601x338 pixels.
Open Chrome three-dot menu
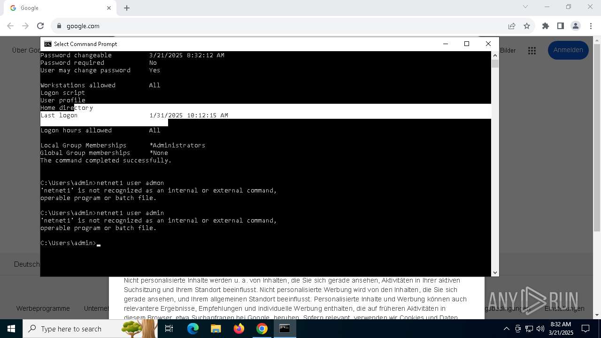coord(590,26)
